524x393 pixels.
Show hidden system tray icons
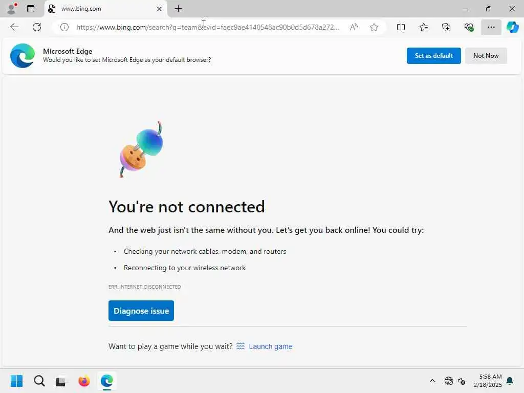tap(432, 381)
